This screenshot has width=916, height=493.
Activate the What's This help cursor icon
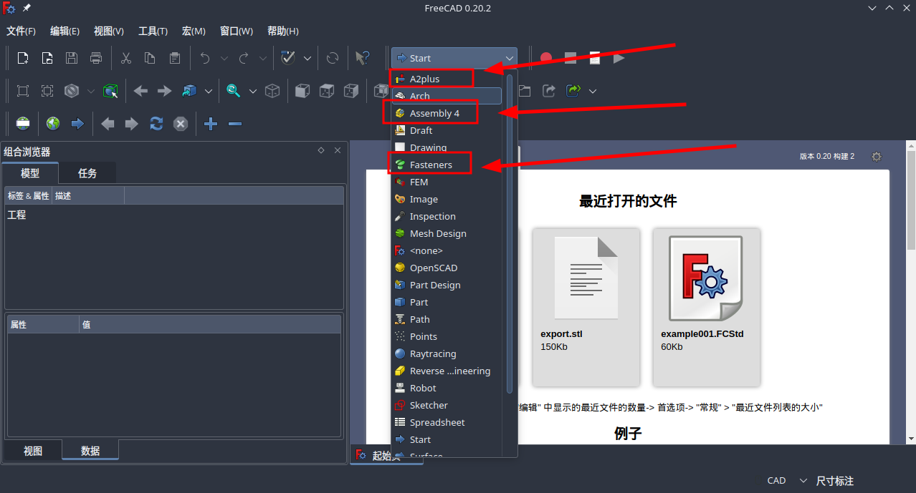(363, 58)
